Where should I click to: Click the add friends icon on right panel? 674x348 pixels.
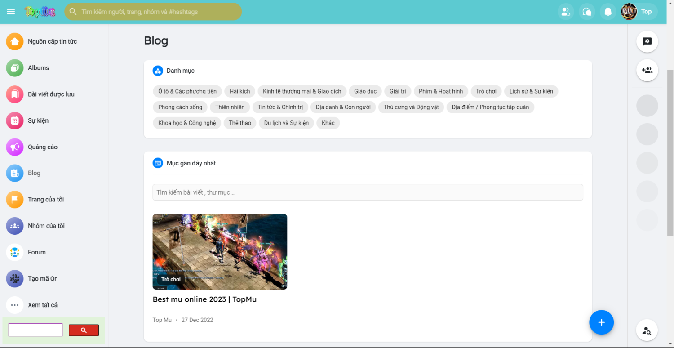tap(647, 71)
